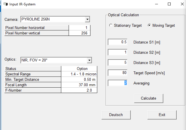Click the Pixel Number horizontal value cell
Image resolution: width=186 pixels, height=130 pixels.
[80, 28]
